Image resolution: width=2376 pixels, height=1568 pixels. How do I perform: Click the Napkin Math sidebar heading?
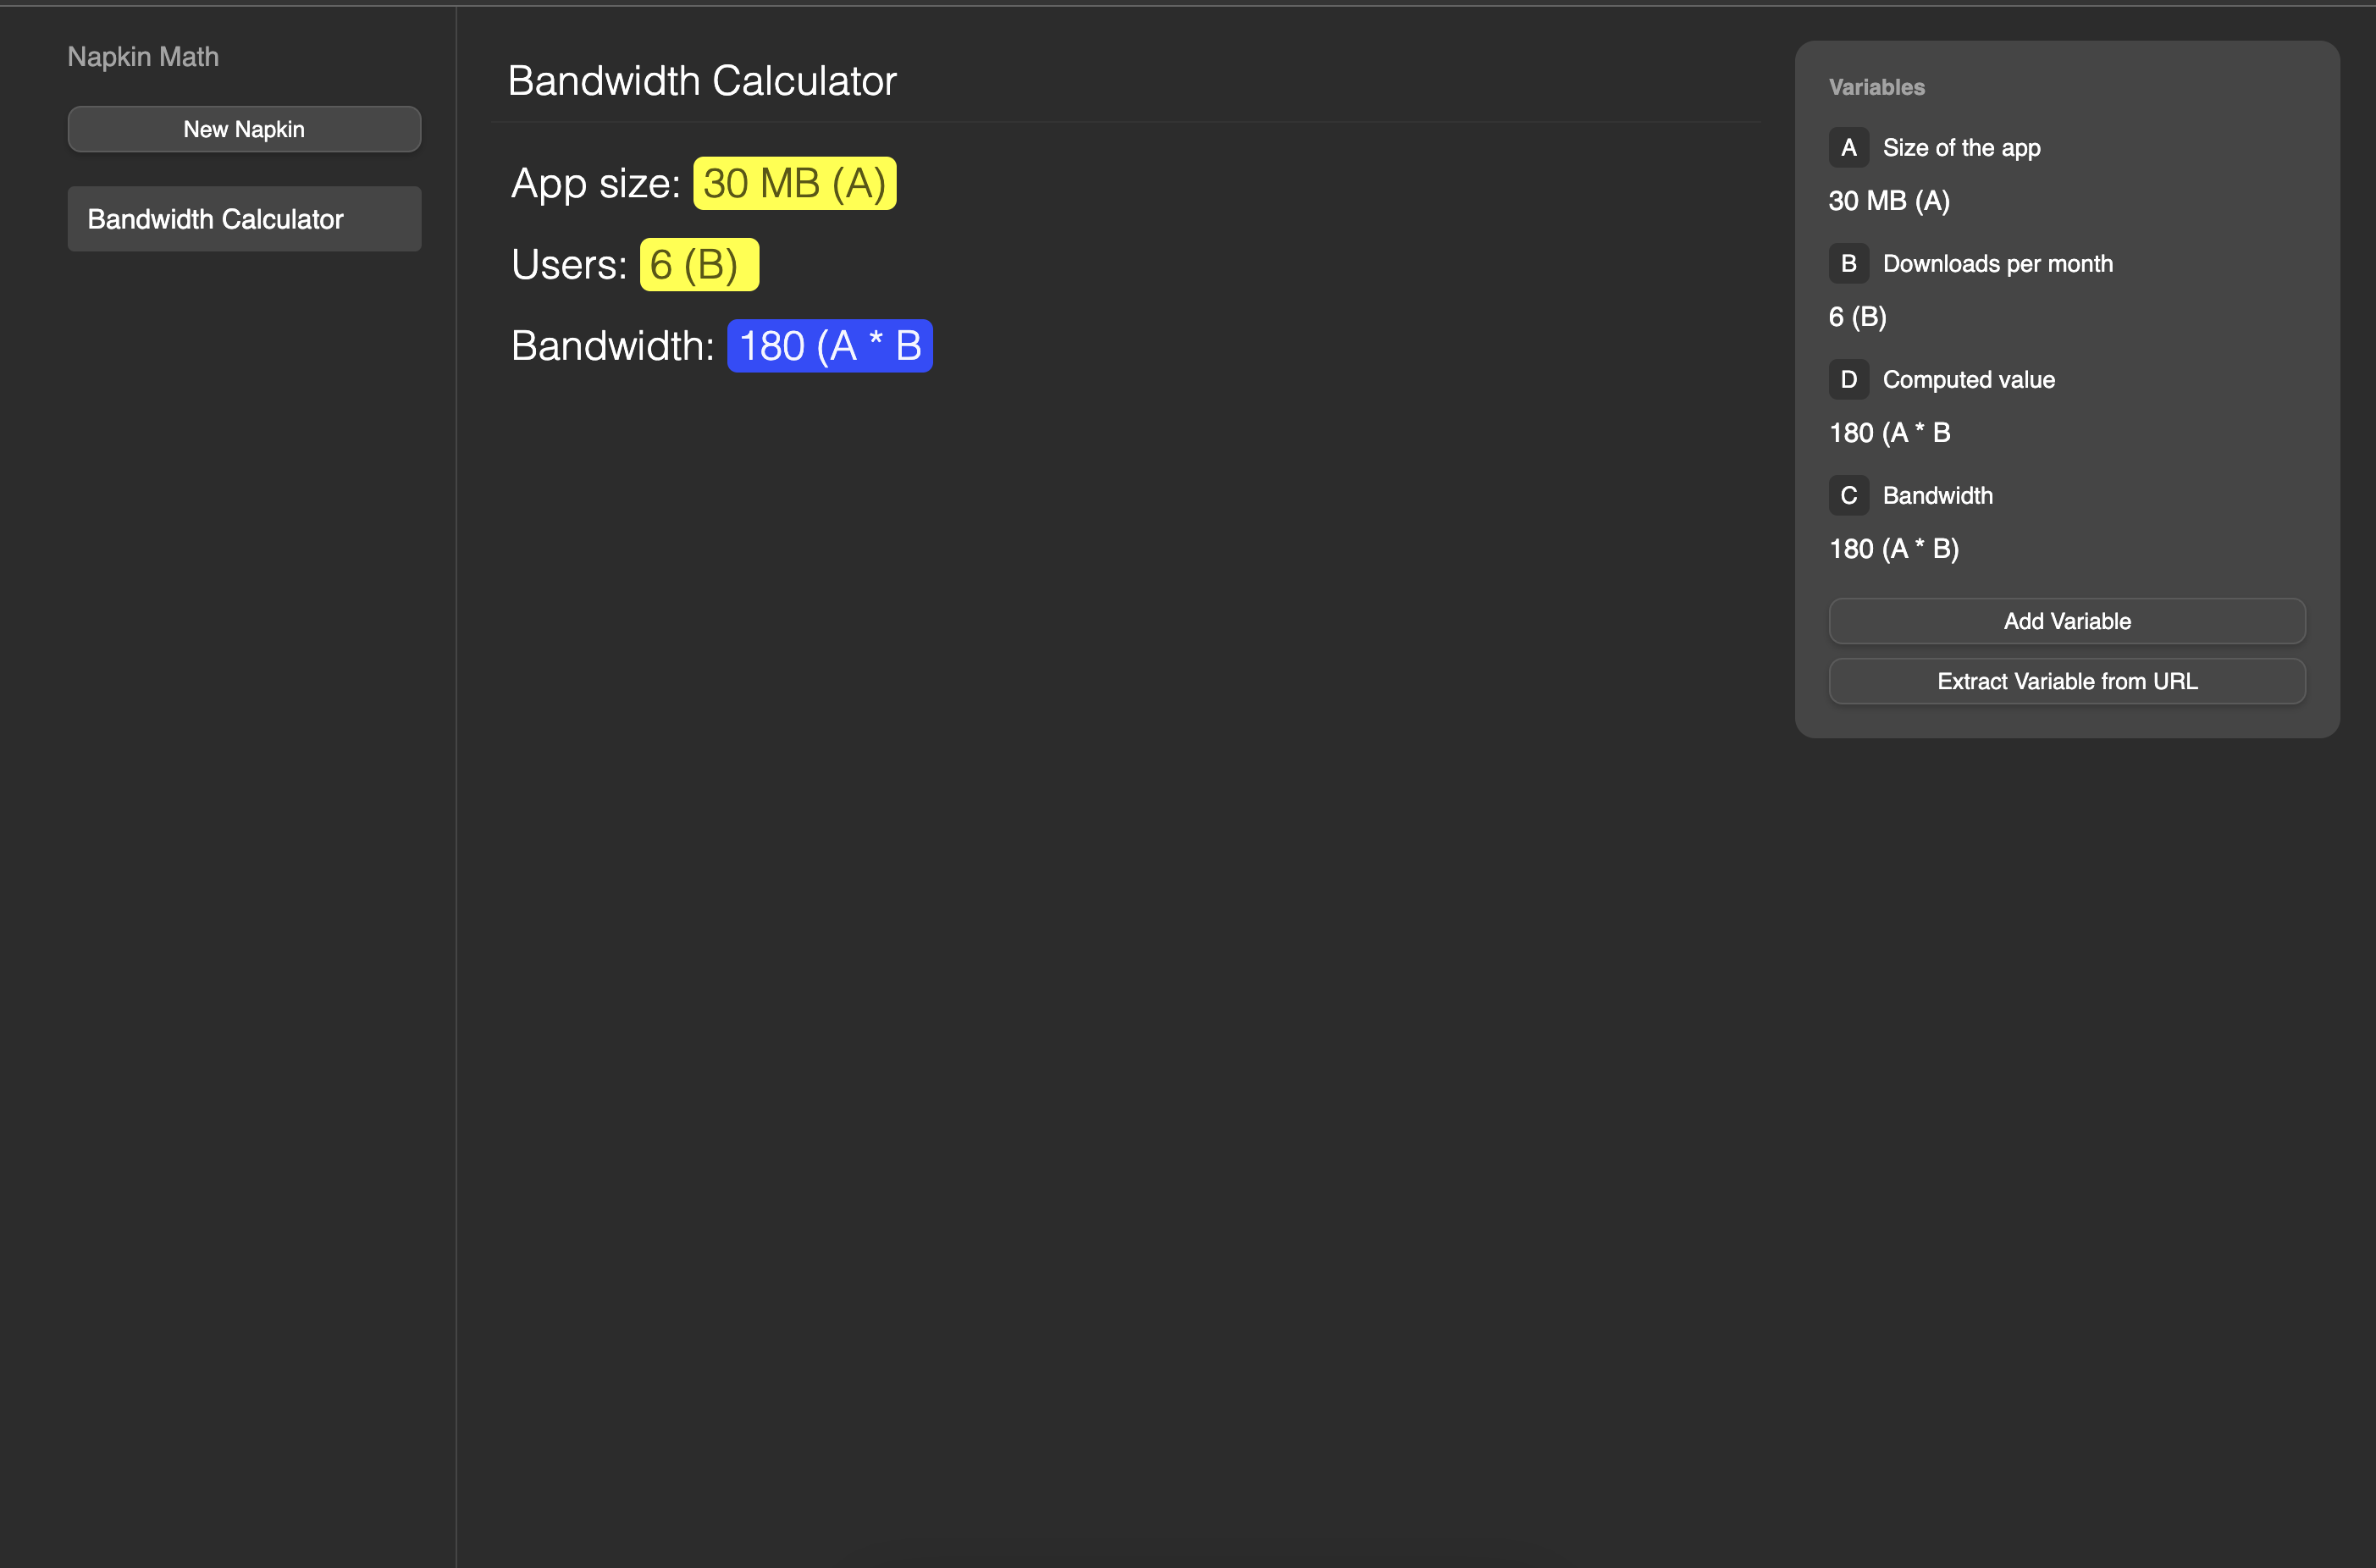point(143,57)
